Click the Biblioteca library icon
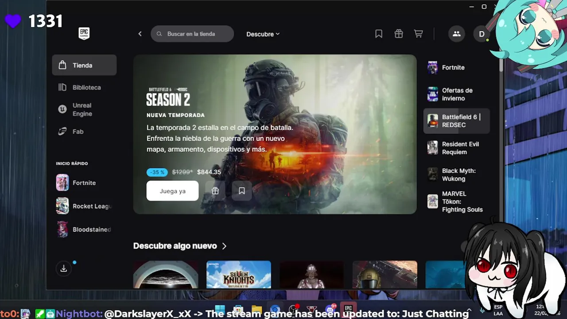The width and height of the screenshot is (567, 319). [x=62, y=87]
